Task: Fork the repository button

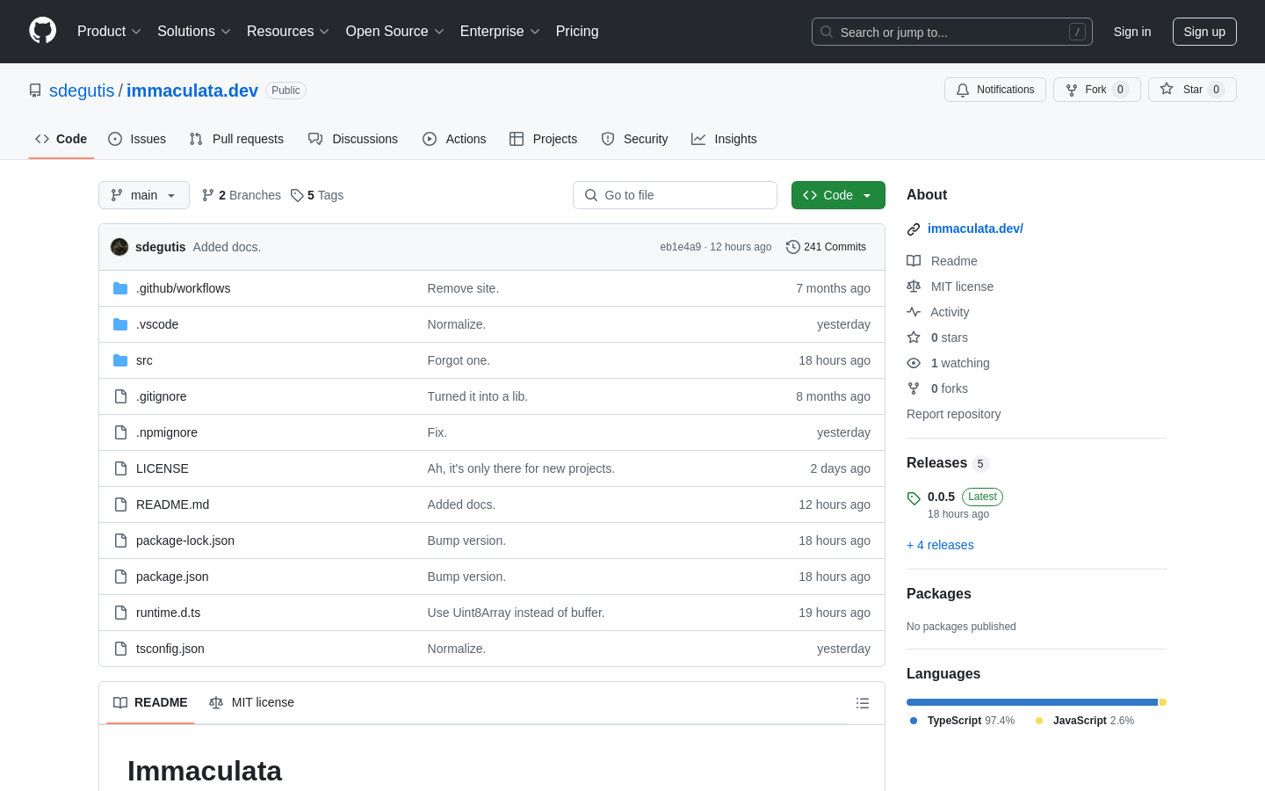Action: coord(1096,90)
